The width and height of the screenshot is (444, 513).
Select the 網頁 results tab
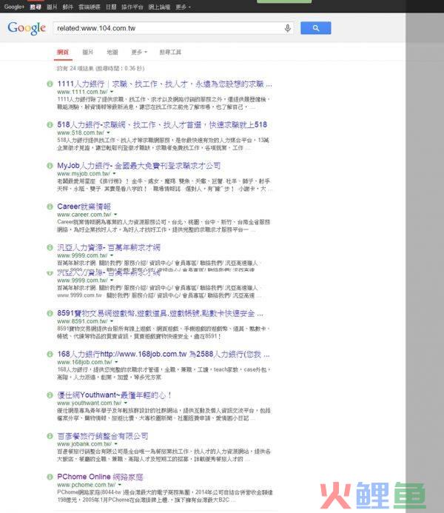63,52
